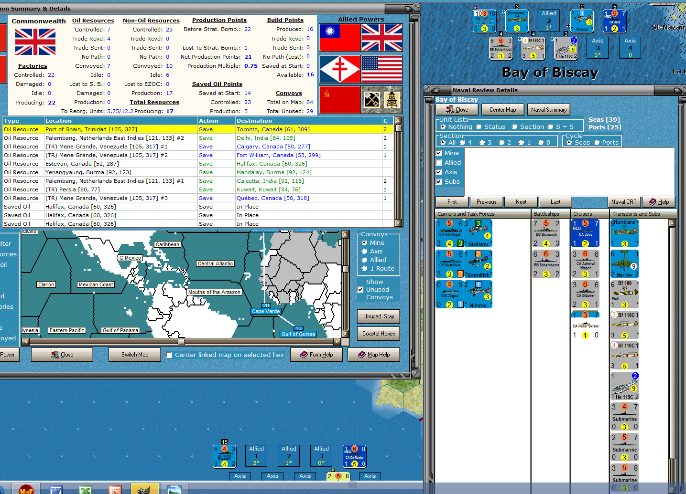Image resolution: width=686 pixels, height=494 pixels.
Task: Click the Previous button
Action: (486, 202)
